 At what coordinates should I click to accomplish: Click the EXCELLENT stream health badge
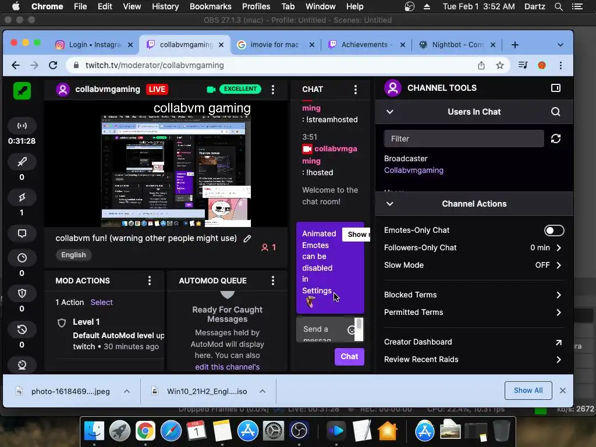click(240, 89)
